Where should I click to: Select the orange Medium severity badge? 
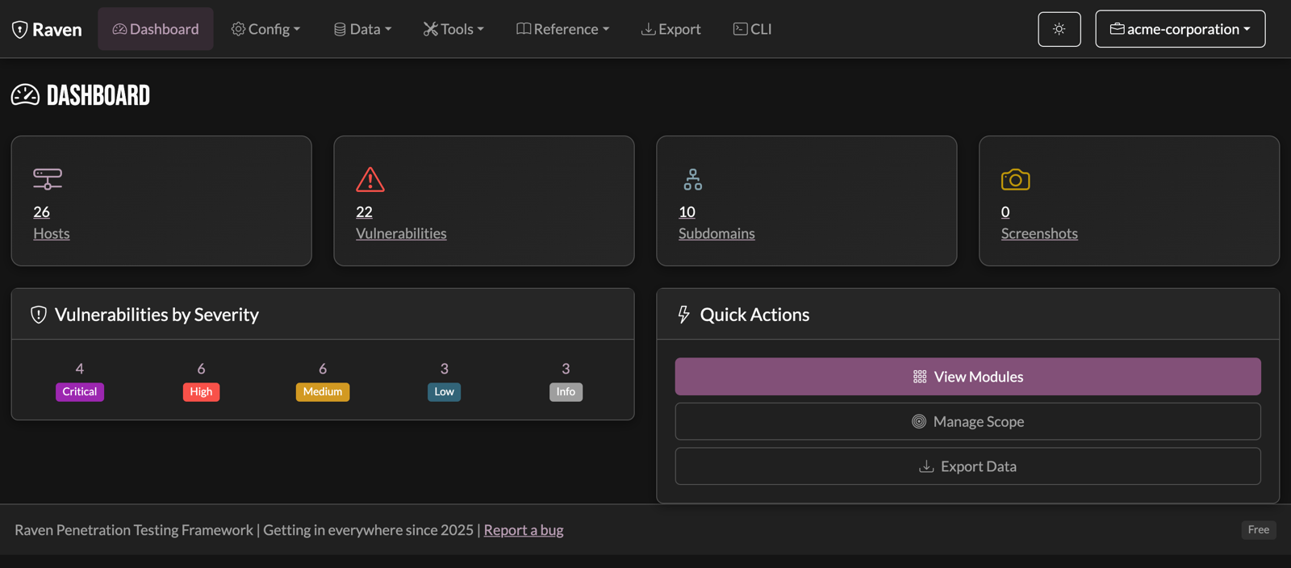(x=323, y=392)
